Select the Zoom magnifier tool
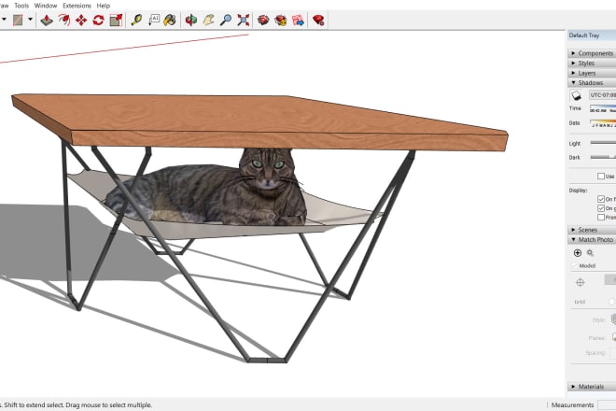Viewport: 616px width, 411px height. 226,20
